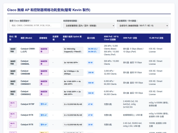This screenshot has width=178, height=133.
Task: Open the deployment environment filter dropdown
Action: coord(89,26)
